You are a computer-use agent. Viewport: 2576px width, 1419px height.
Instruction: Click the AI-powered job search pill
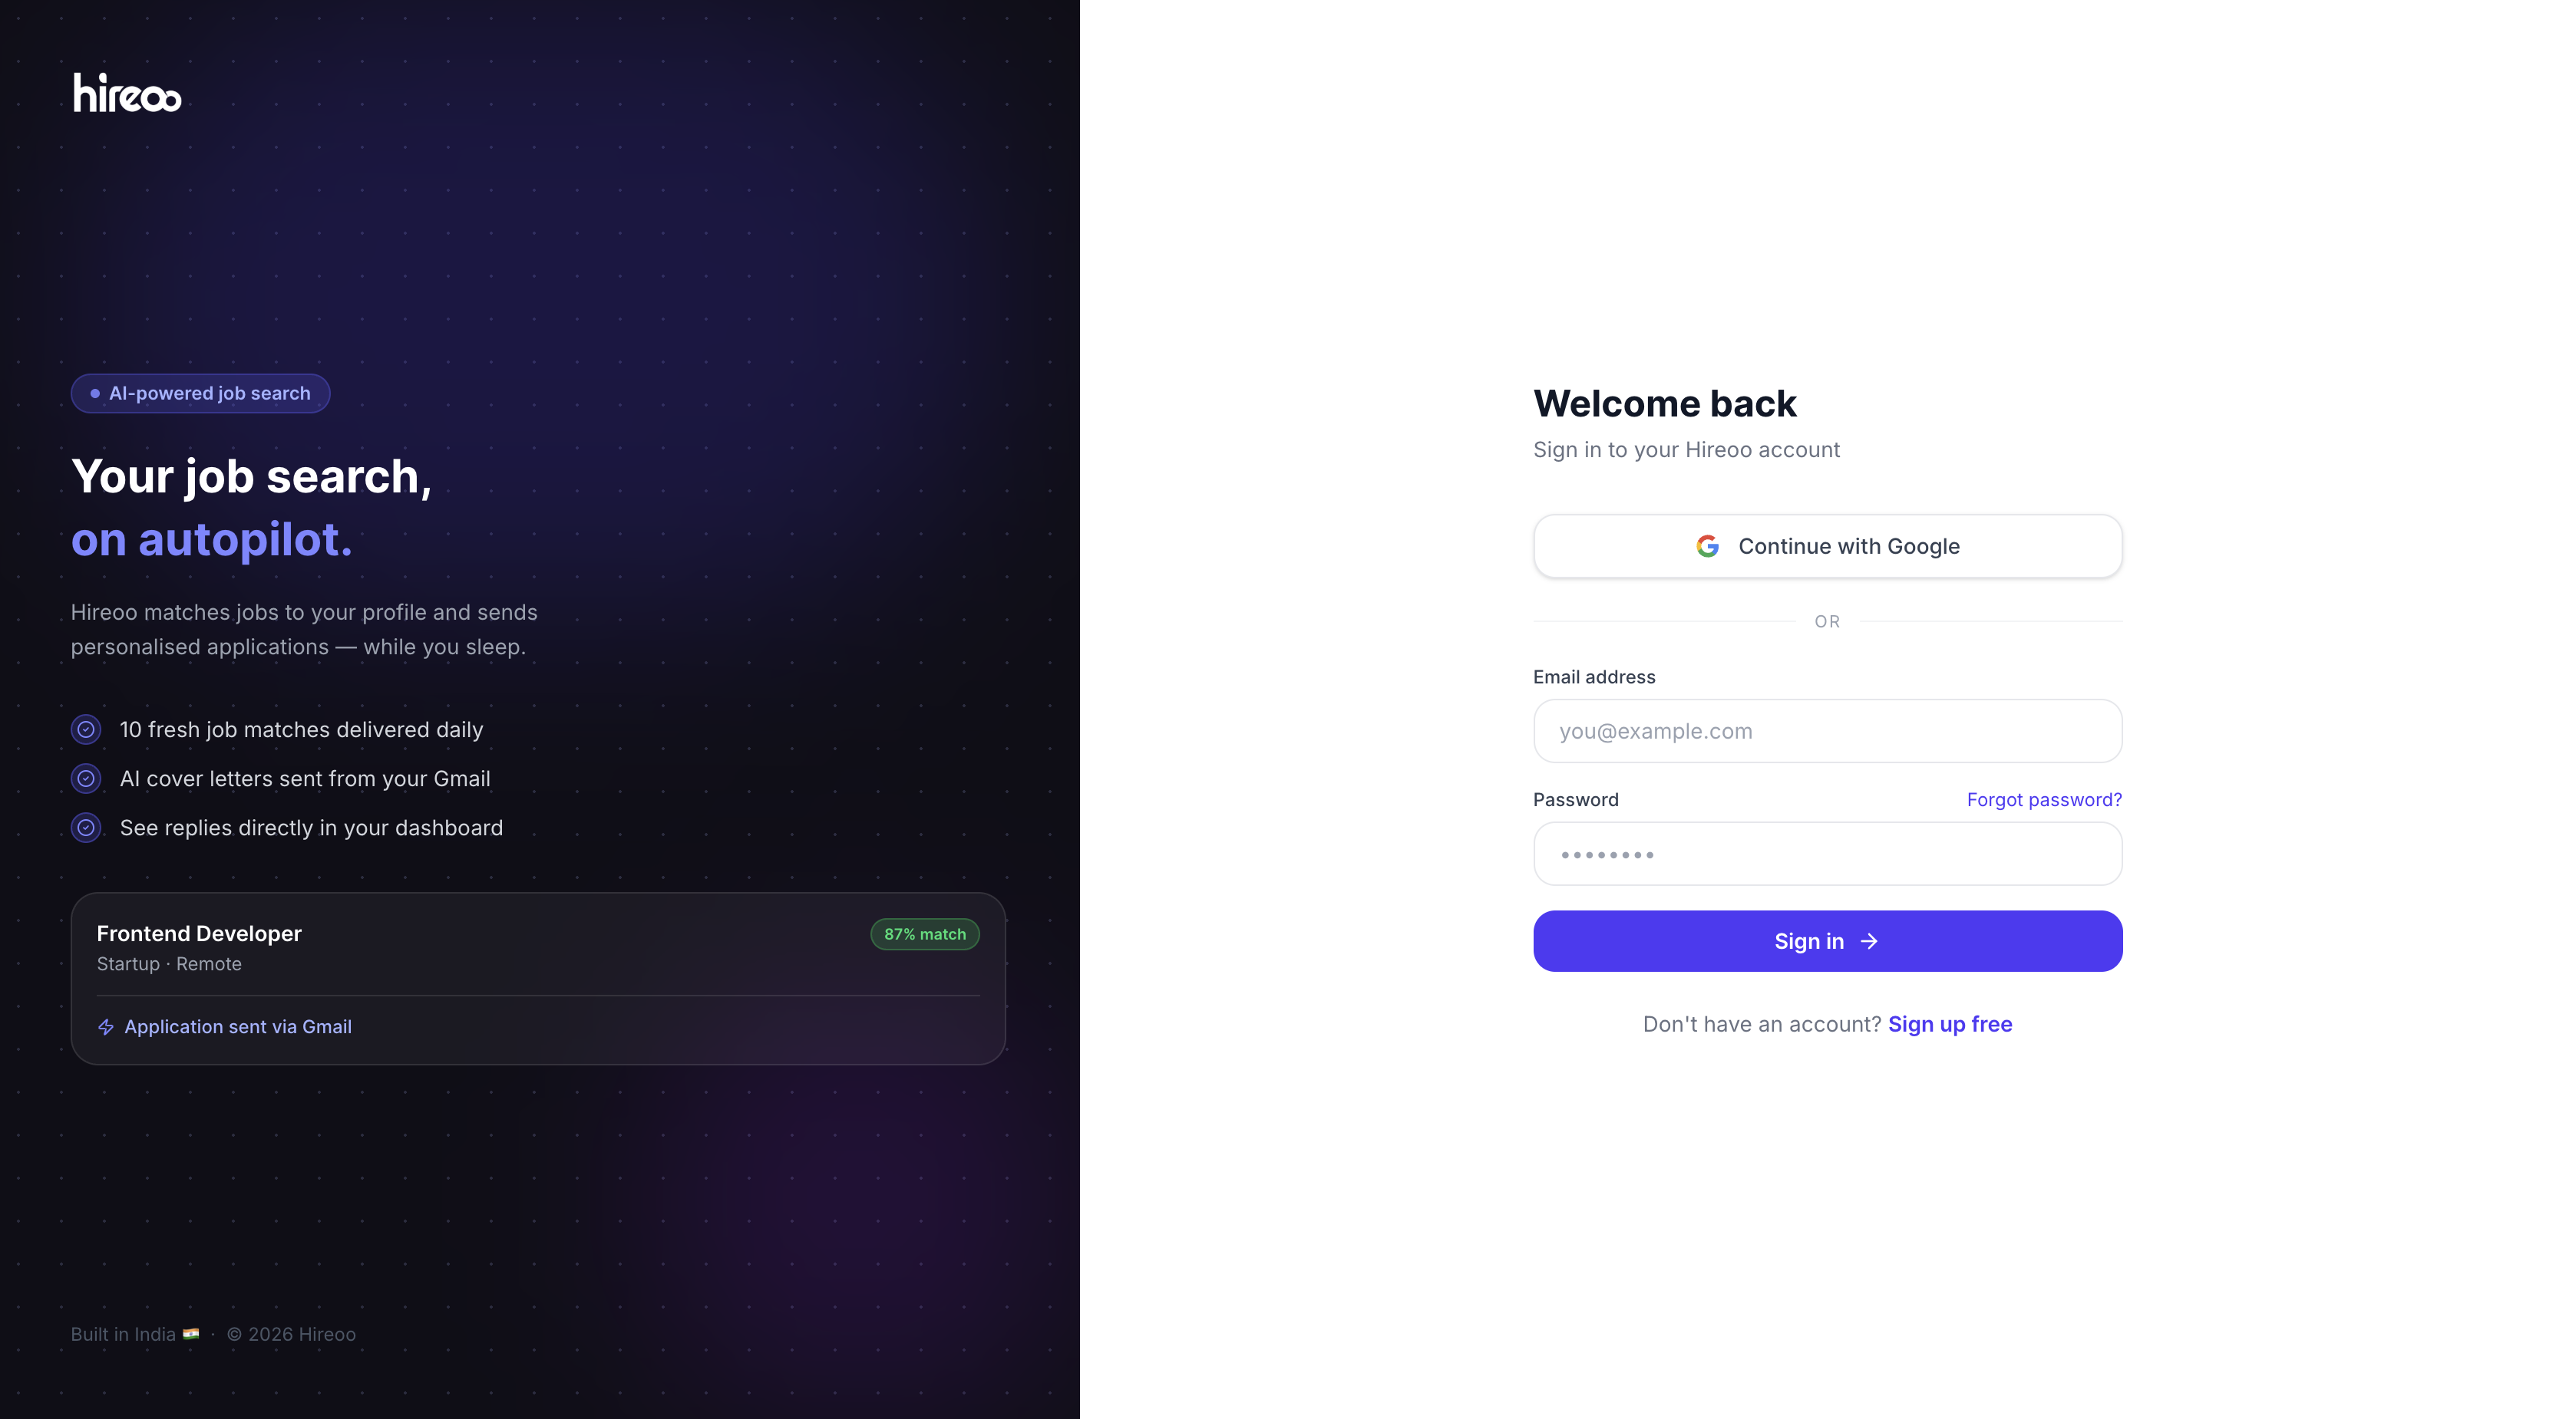200,393
